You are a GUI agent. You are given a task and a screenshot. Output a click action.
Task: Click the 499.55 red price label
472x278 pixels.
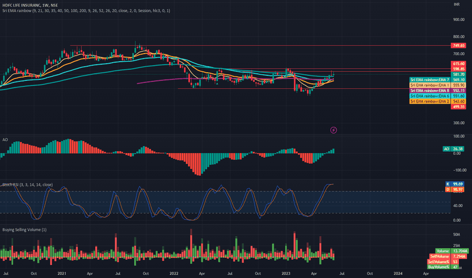458,107
